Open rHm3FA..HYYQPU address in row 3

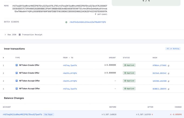tap(70, 81)
